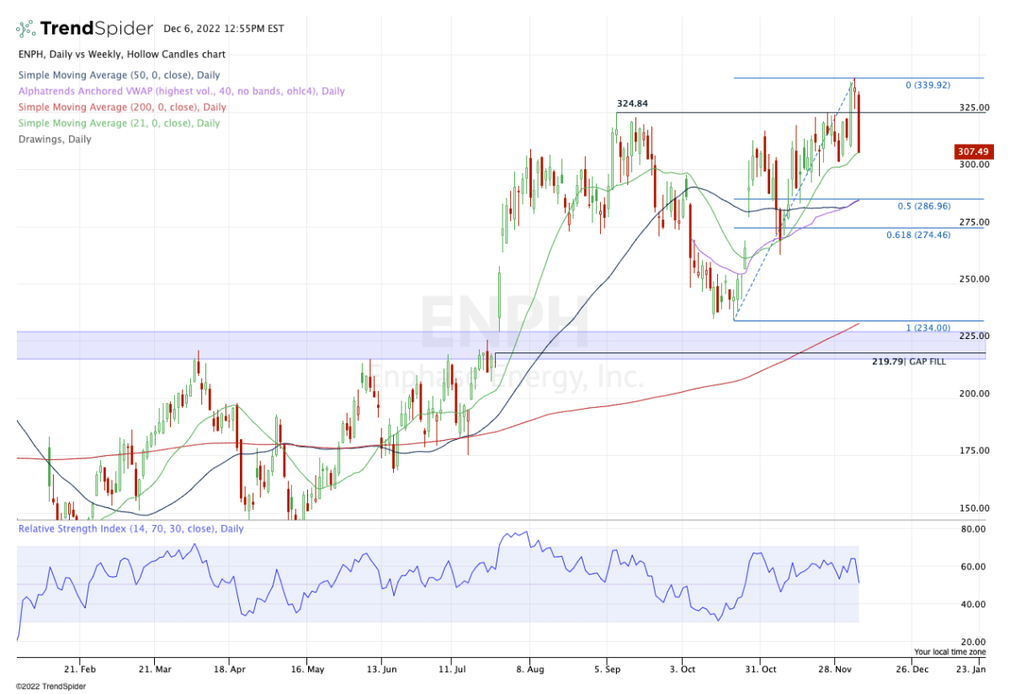The width and height of the screenshot is (1010, 694).
Task: Click the Your local time zone link
Action: [x=949, y=651]
